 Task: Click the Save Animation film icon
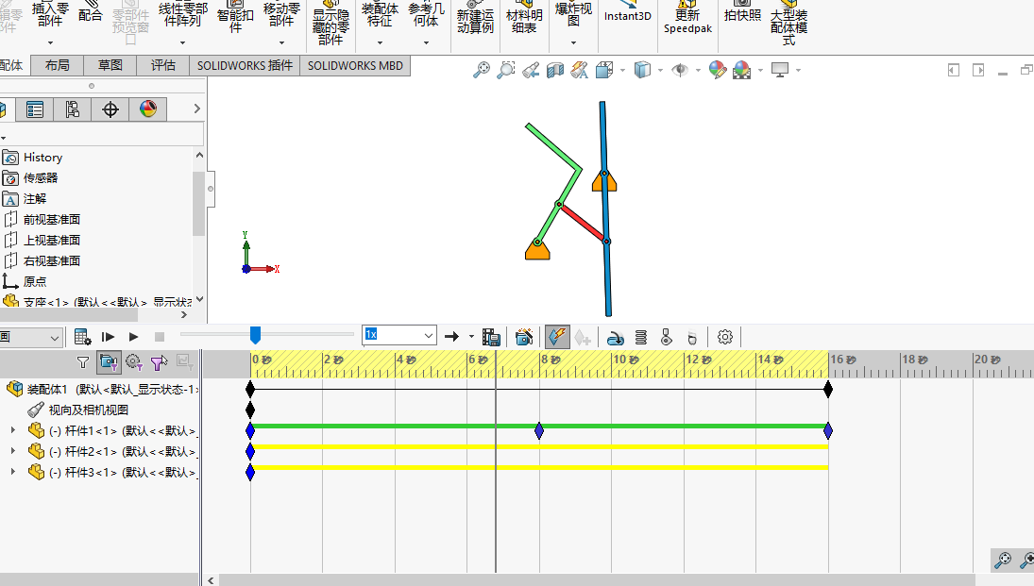pyautogui.click(x=491, y=338)
